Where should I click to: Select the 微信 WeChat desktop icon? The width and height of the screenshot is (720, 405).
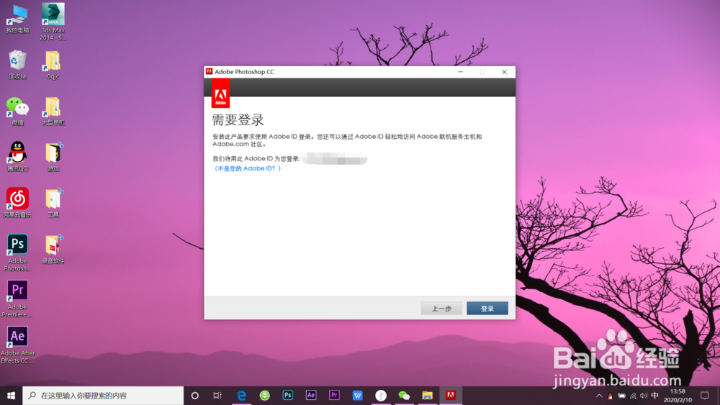(x=17, y=111)
